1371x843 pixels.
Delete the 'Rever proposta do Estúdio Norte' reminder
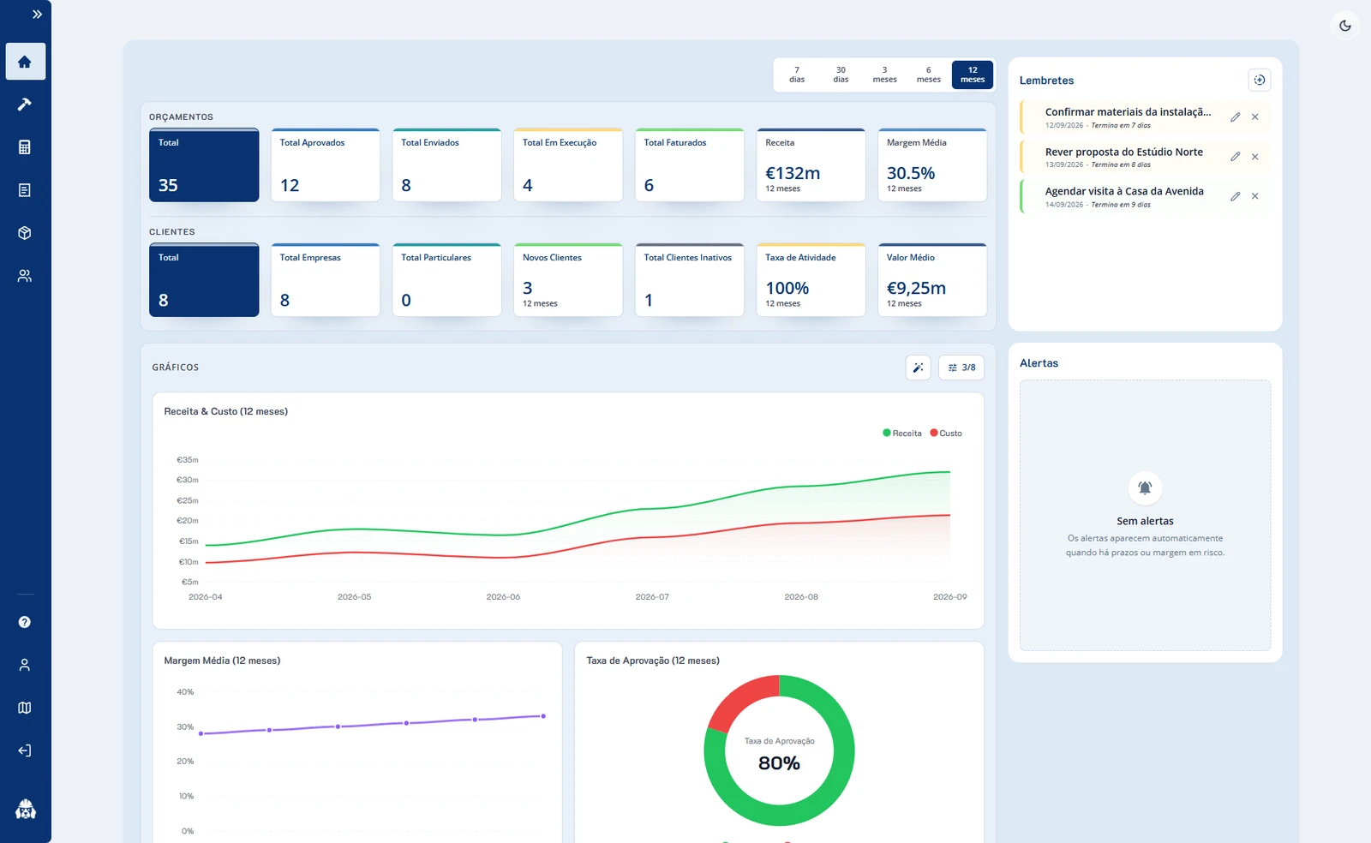tap(1255, 157)
